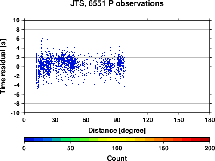Image resolution: width=215 pixels, height=161 pixels.
Task: Click the dark red end of the colorbar
Action: pos(205,140)
